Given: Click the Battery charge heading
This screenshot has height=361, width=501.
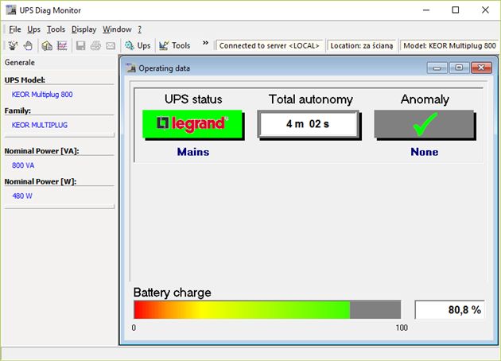Looking at the screenshot, I should (x=173, y=293).
